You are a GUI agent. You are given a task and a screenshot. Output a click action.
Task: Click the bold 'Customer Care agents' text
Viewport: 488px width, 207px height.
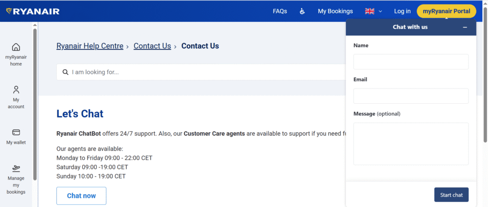(214, 134)
